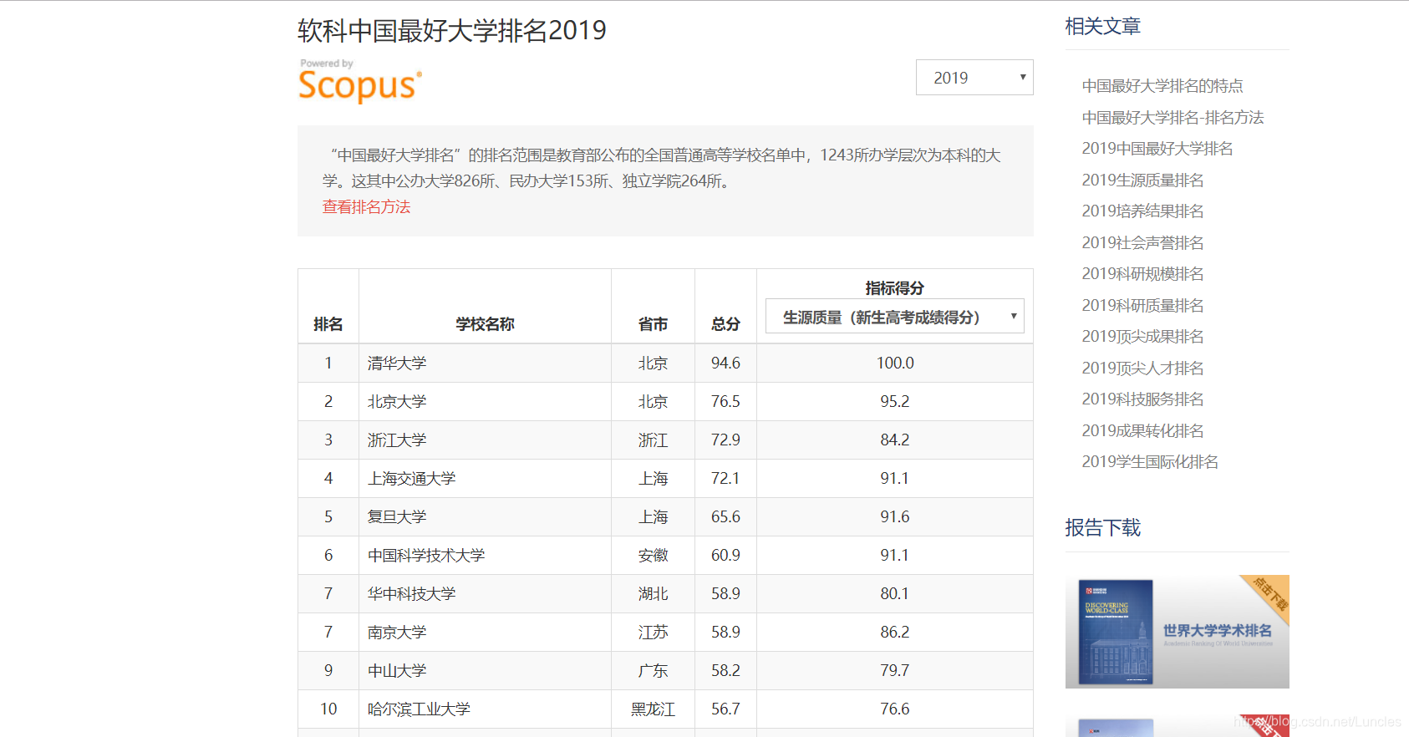
Task: Click total score 56.7 of 哈尔滨工业大学
Action: (x=725, y=709)
